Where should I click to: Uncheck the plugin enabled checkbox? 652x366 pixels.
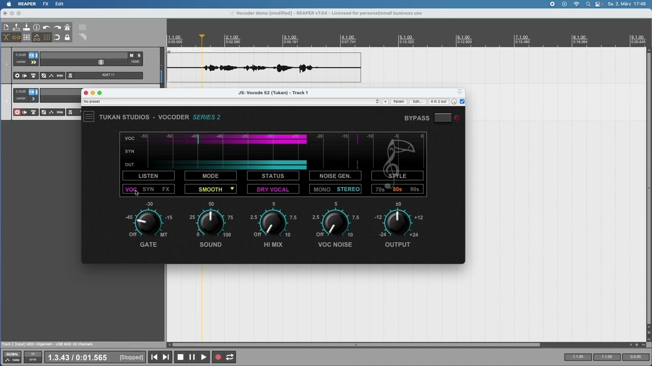point(462,101)
